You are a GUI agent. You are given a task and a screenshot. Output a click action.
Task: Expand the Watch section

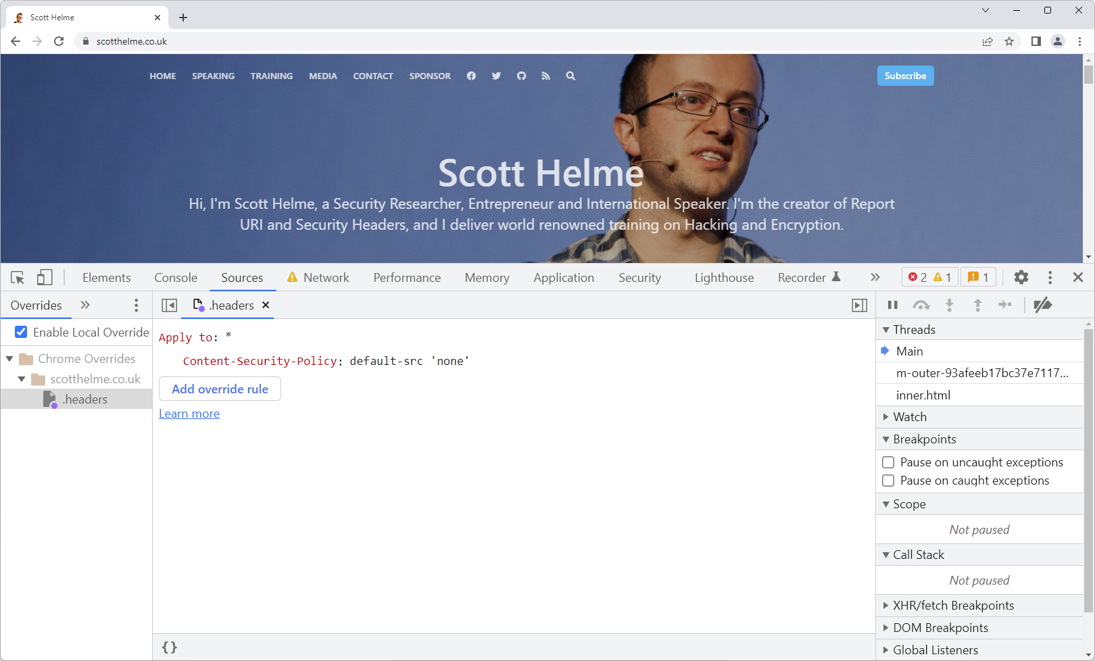(979, 417)
